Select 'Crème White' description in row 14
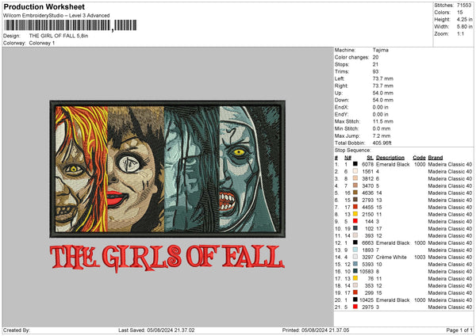The height and width of the screenshot is (336, 476). click(x=391, y=258)
